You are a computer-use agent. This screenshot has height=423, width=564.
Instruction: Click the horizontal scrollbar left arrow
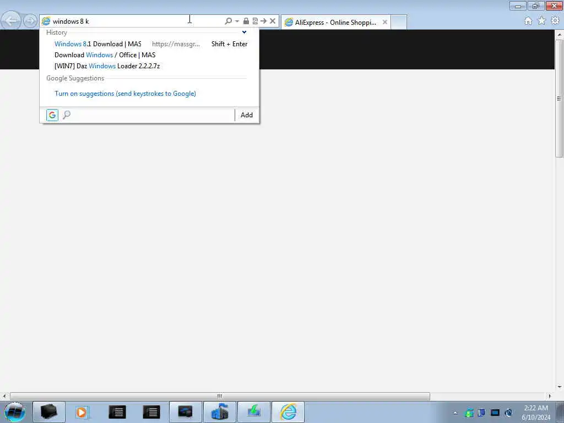[x=4, y=397]
